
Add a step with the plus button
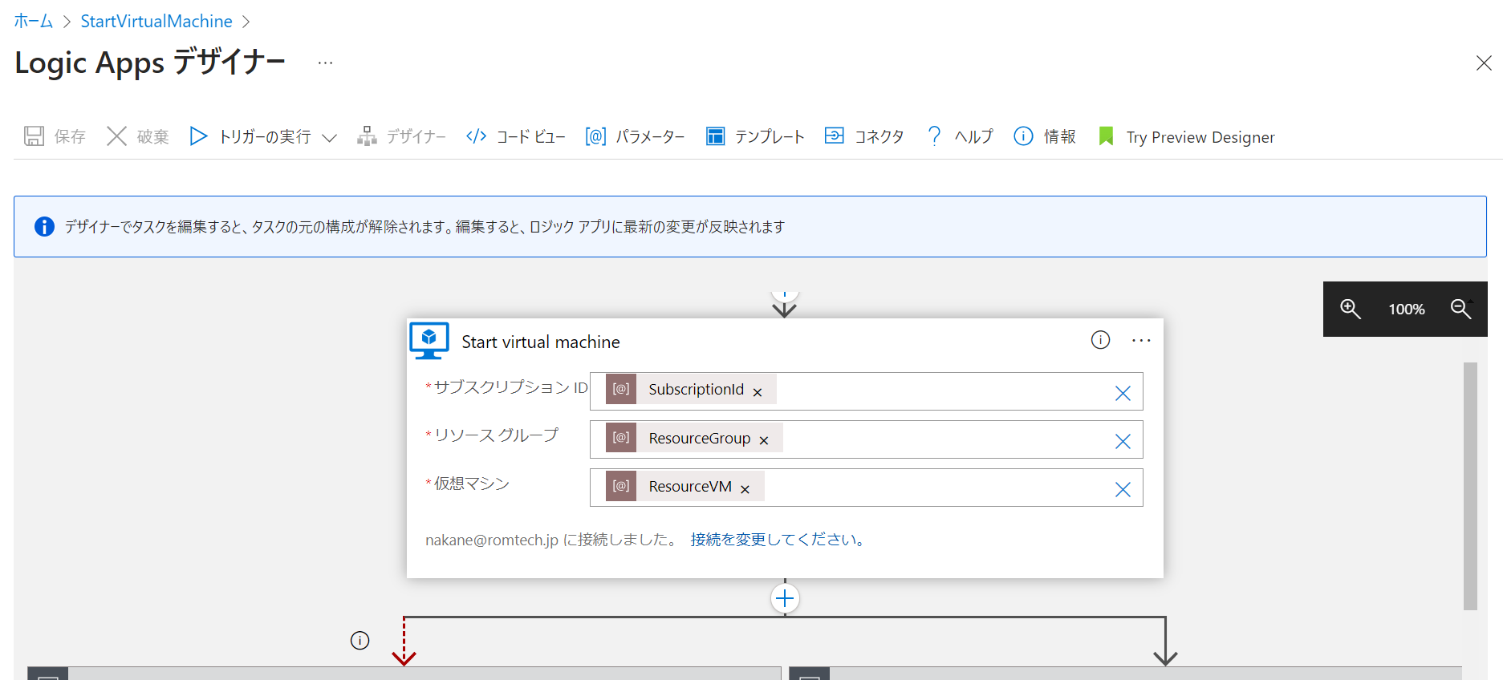(x=785, y=598)
